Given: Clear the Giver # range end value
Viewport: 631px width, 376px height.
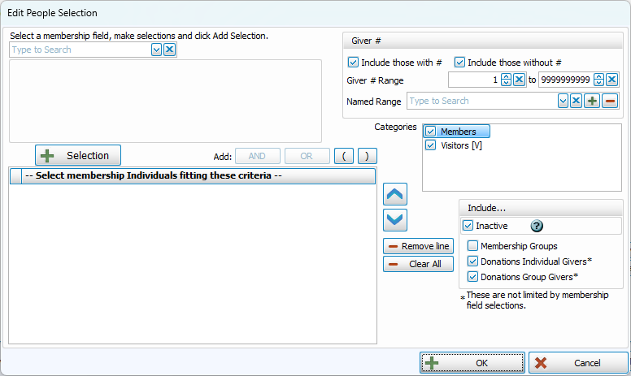Looking at the screenshot, I should click(612, 80).
